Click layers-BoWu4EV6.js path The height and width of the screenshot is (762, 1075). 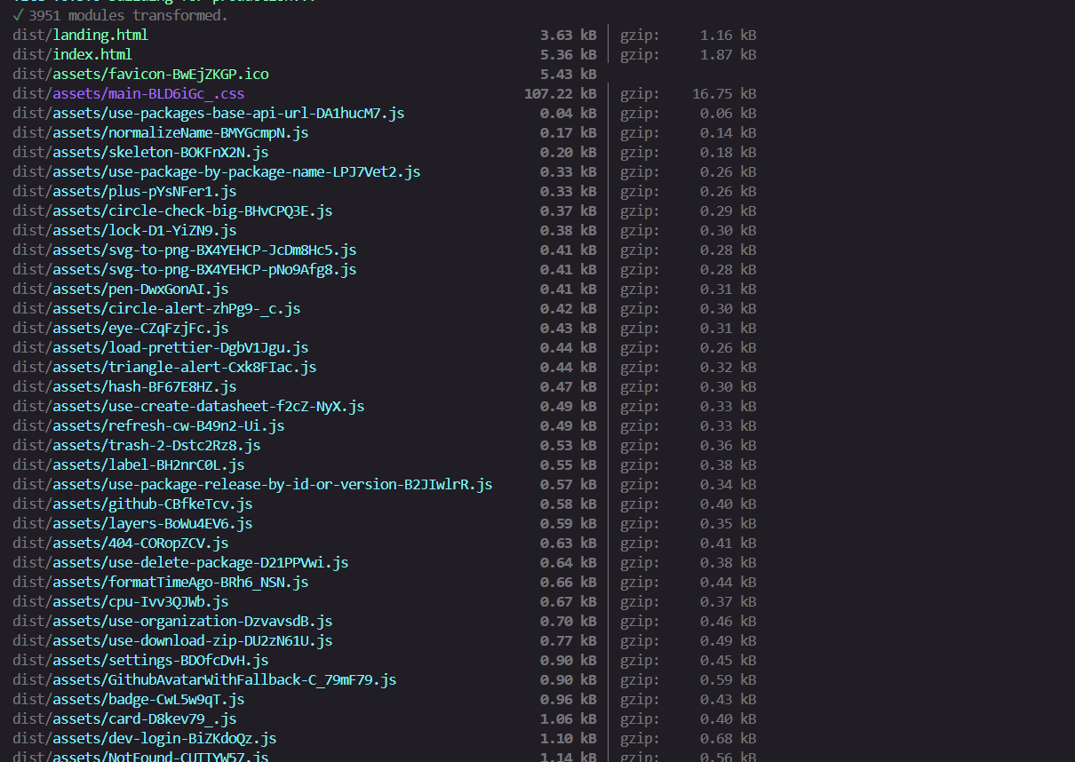[132, 523]
